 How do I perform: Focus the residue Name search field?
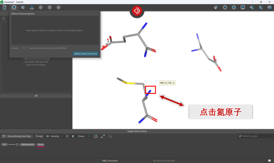coord(256,136)
